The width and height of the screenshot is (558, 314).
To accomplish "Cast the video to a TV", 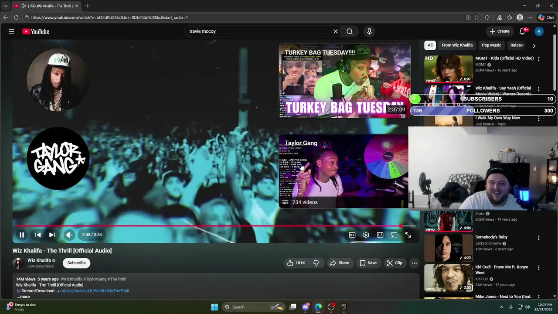I will pos(394,235).
